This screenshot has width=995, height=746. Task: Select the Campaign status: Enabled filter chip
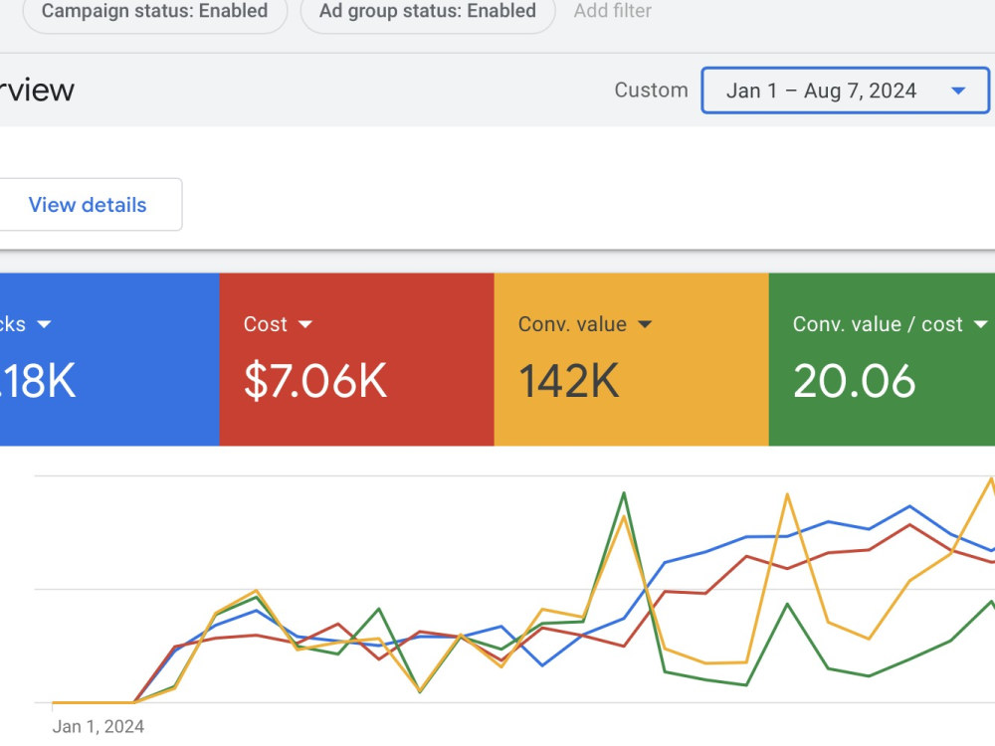tap(154, 11)
